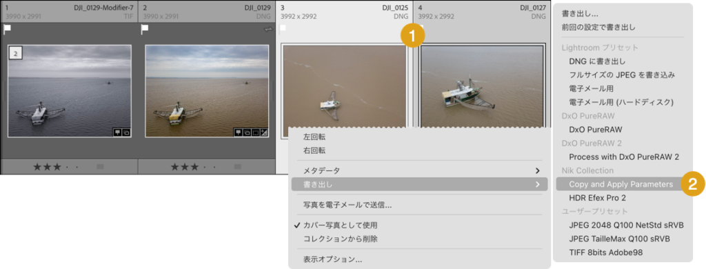Set two-star rating on DJI_0129 DNG

[185, 167]
